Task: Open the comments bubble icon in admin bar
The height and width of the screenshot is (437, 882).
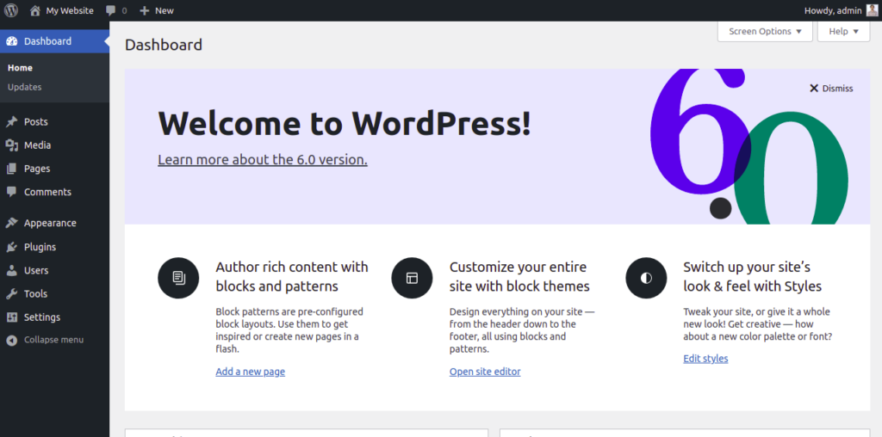Action: point(111,10)
